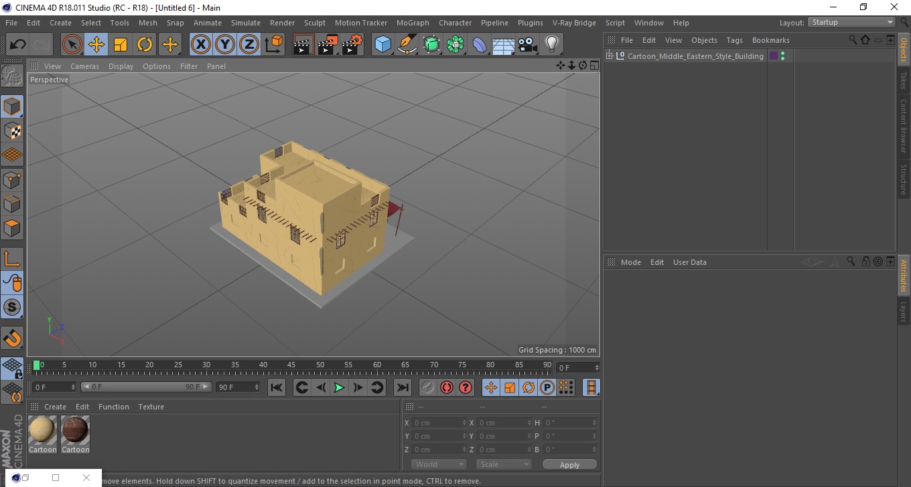The image size is (911, 487).
Task: Expand Cartoon_Middle_Eastern_Style_Building object tree
Action: tap(610, 56)
